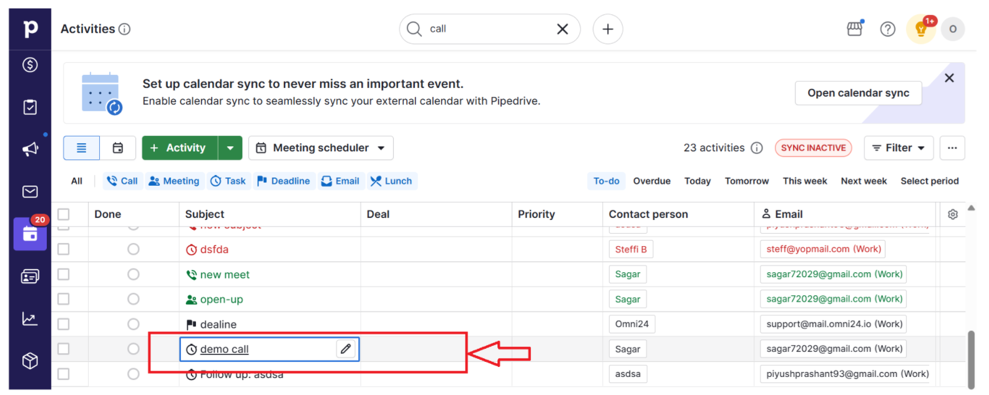The width and height of the screenshot is (989, 395).
Task: Click the Open calendar sync button
Action: (x=858, y=93)
